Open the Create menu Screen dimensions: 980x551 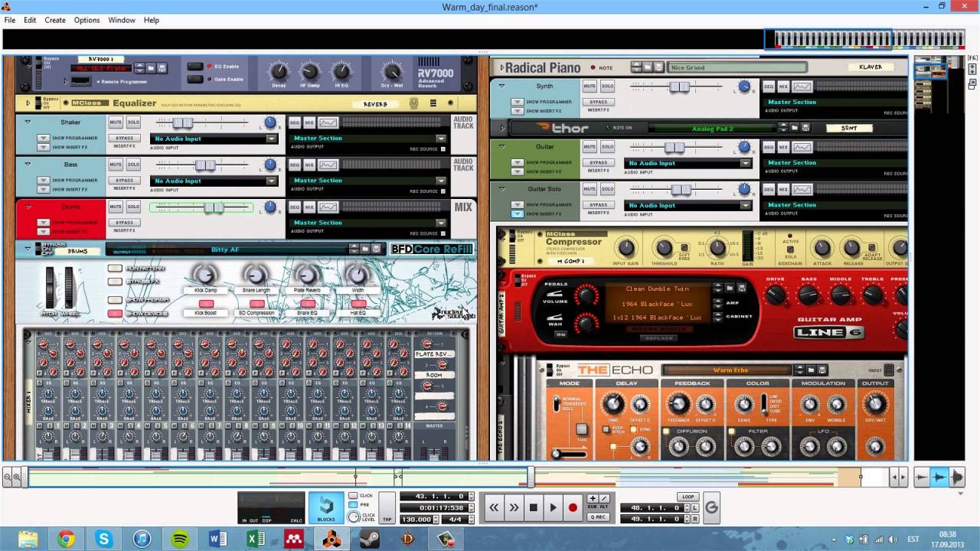54,20
